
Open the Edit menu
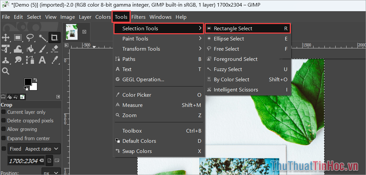[18, 17]
